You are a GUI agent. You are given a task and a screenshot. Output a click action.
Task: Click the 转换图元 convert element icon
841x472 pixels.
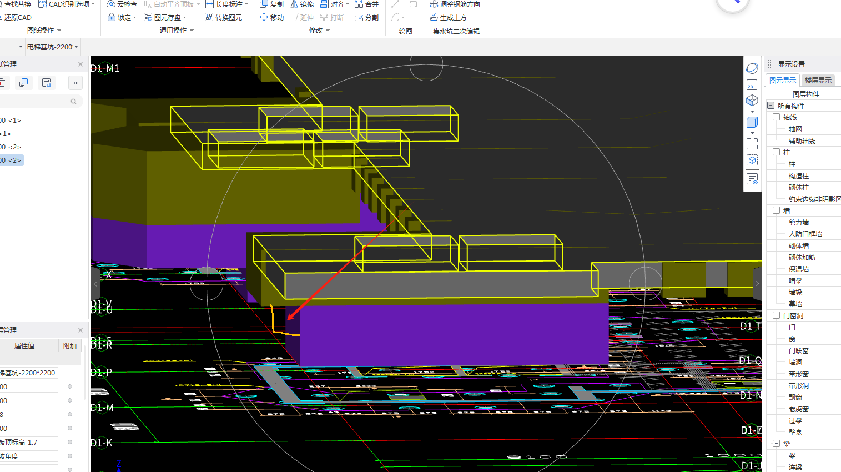(x=209, y=17)
